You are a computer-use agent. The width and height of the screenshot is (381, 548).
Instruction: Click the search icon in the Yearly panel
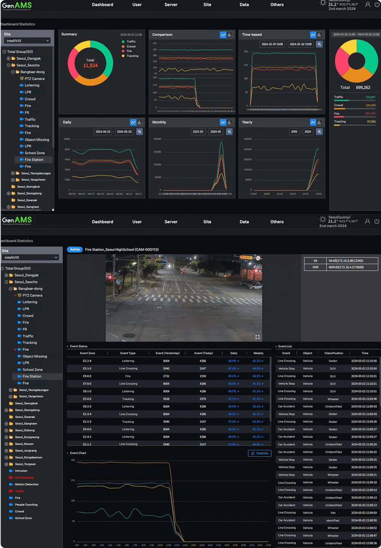pos(319,132)
